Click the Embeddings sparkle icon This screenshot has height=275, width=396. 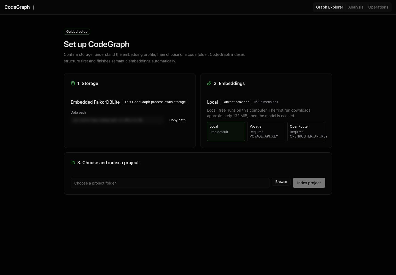point(209,83)
